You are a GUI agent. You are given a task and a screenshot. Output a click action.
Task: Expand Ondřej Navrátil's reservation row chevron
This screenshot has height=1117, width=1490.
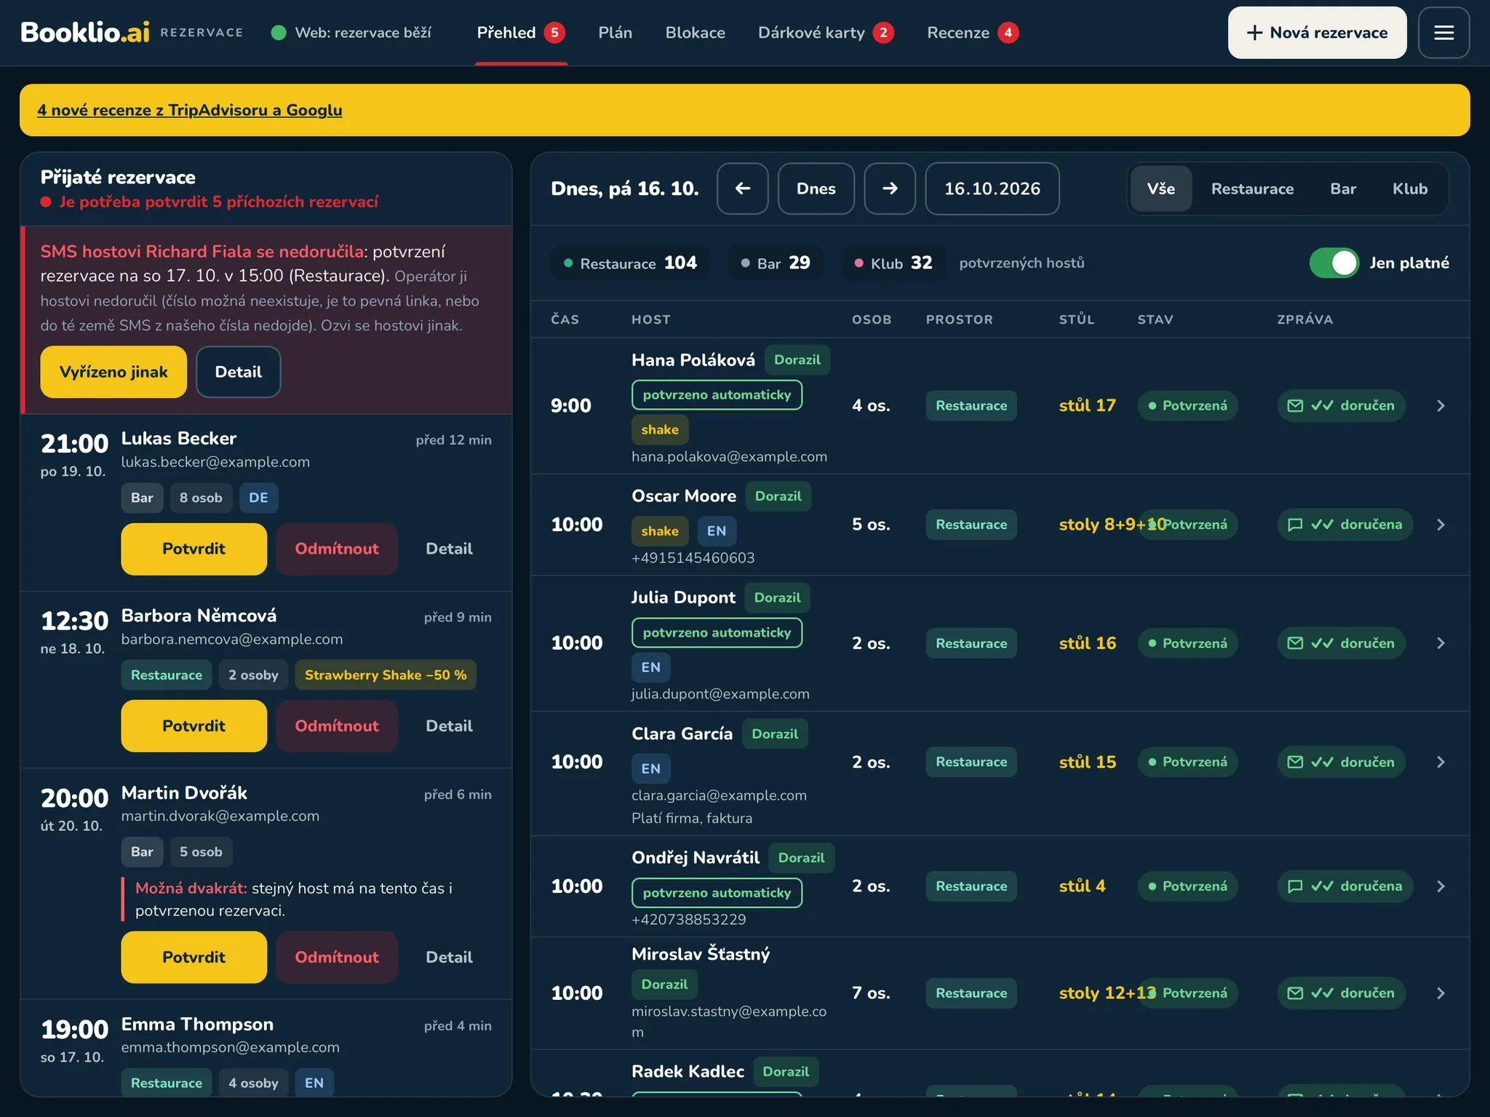pyautogui.click(x=1441, y=886)
